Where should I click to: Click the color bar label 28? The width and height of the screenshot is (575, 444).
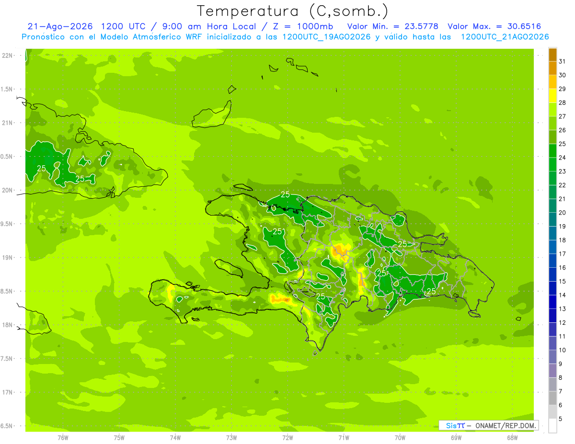click(x=562, y=102)
